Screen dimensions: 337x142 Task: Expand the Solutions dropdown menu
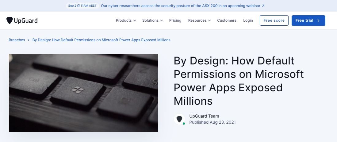(152, 20)
